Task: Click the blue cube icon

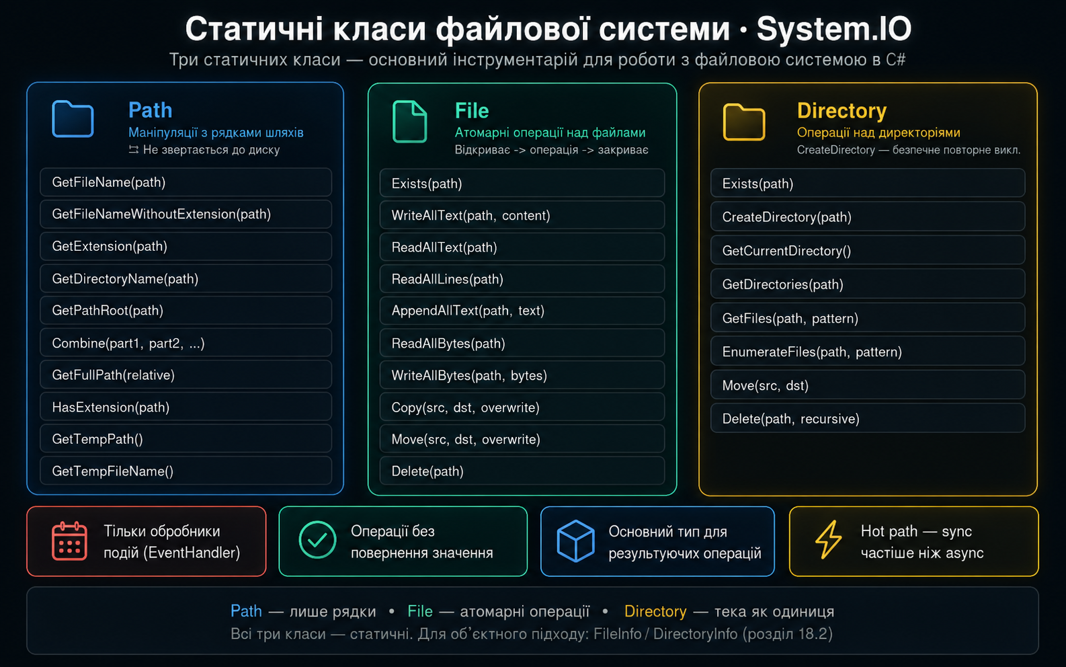Action: (575, 541)
